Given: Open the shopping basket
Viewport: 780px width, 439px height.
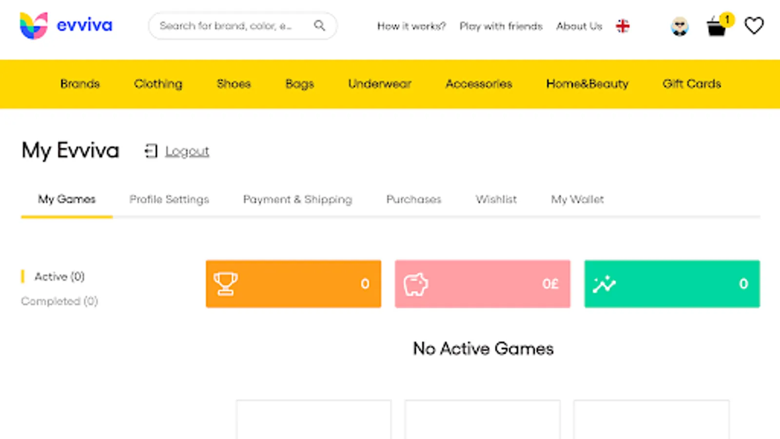Looking at the screenshot, I should 716,26.
